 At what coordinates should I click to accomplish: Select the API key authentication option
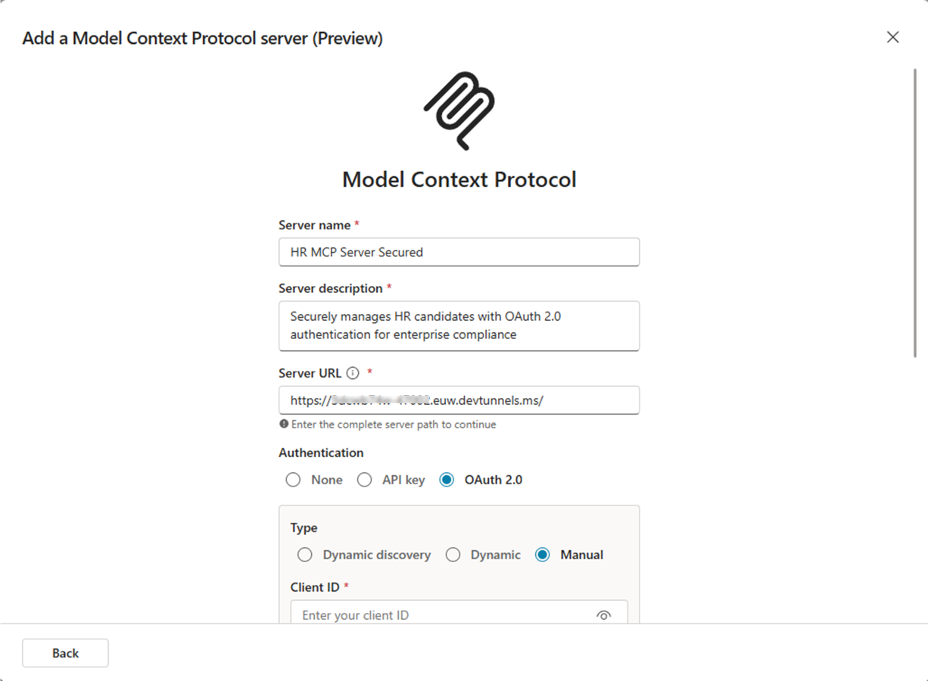[364, 480]
